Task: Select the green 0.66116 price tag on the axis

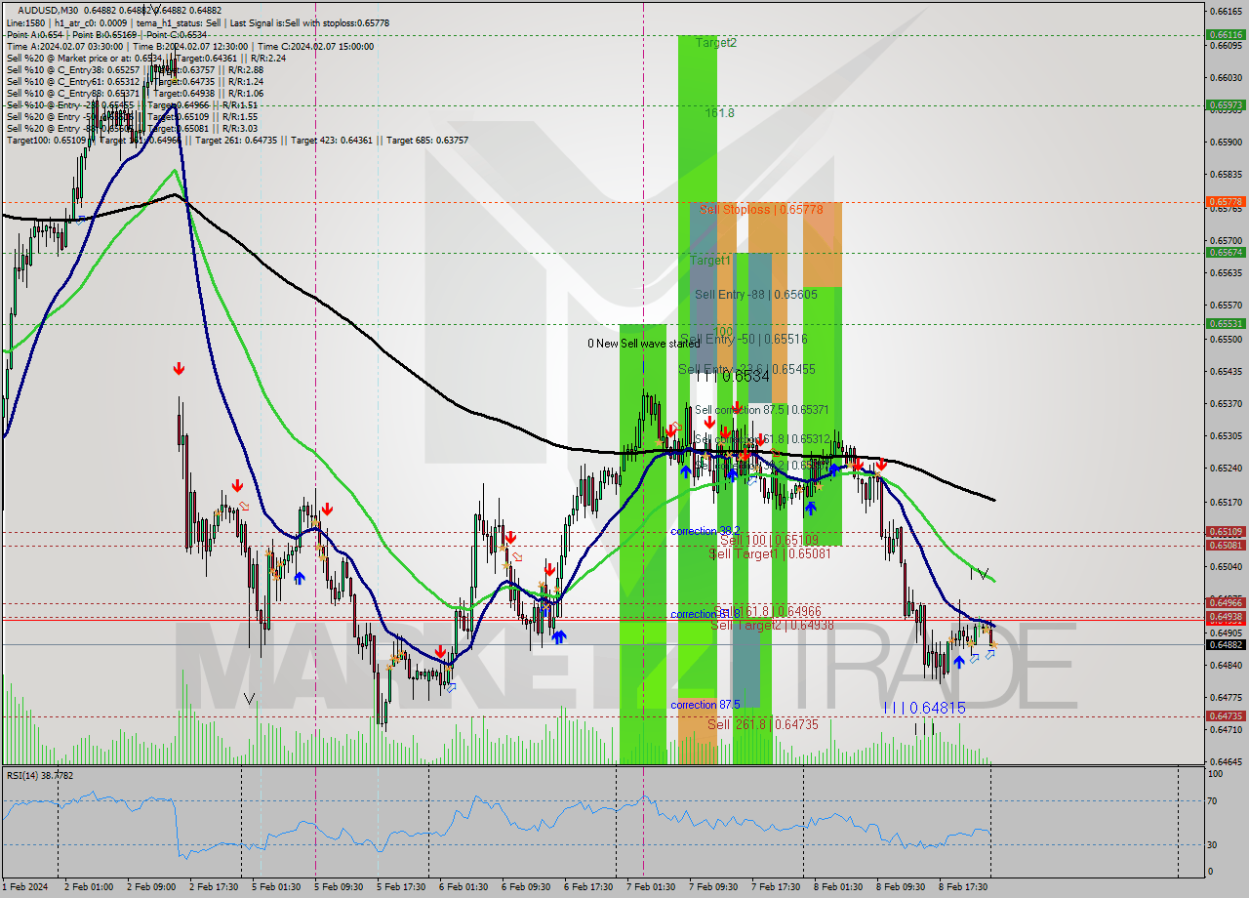Action: point(1226,34)
